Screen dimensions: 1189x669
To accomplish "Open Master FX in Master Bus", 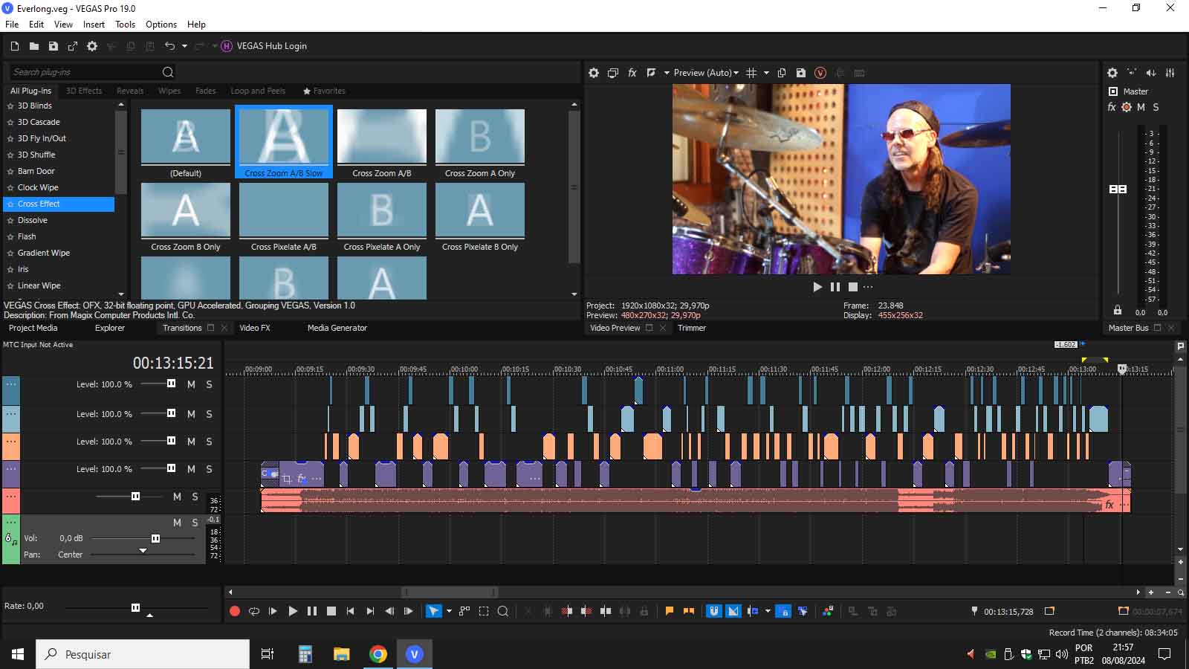I will point(1112,107).
